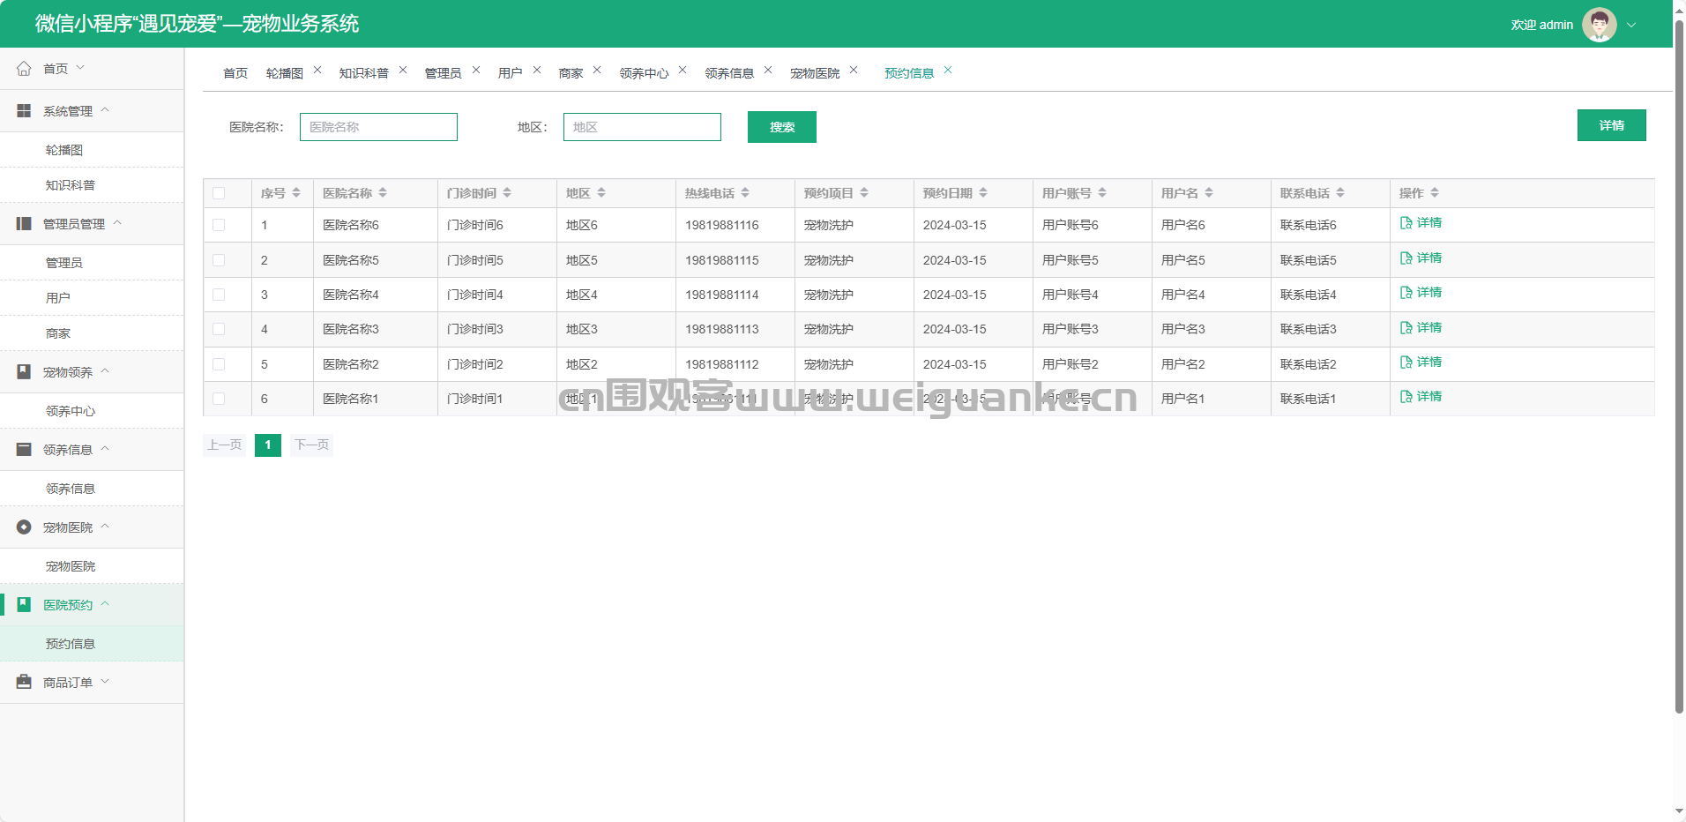Tick the select-all checkbox in table header
This screenshot has height=822, width=1686.
219,193
